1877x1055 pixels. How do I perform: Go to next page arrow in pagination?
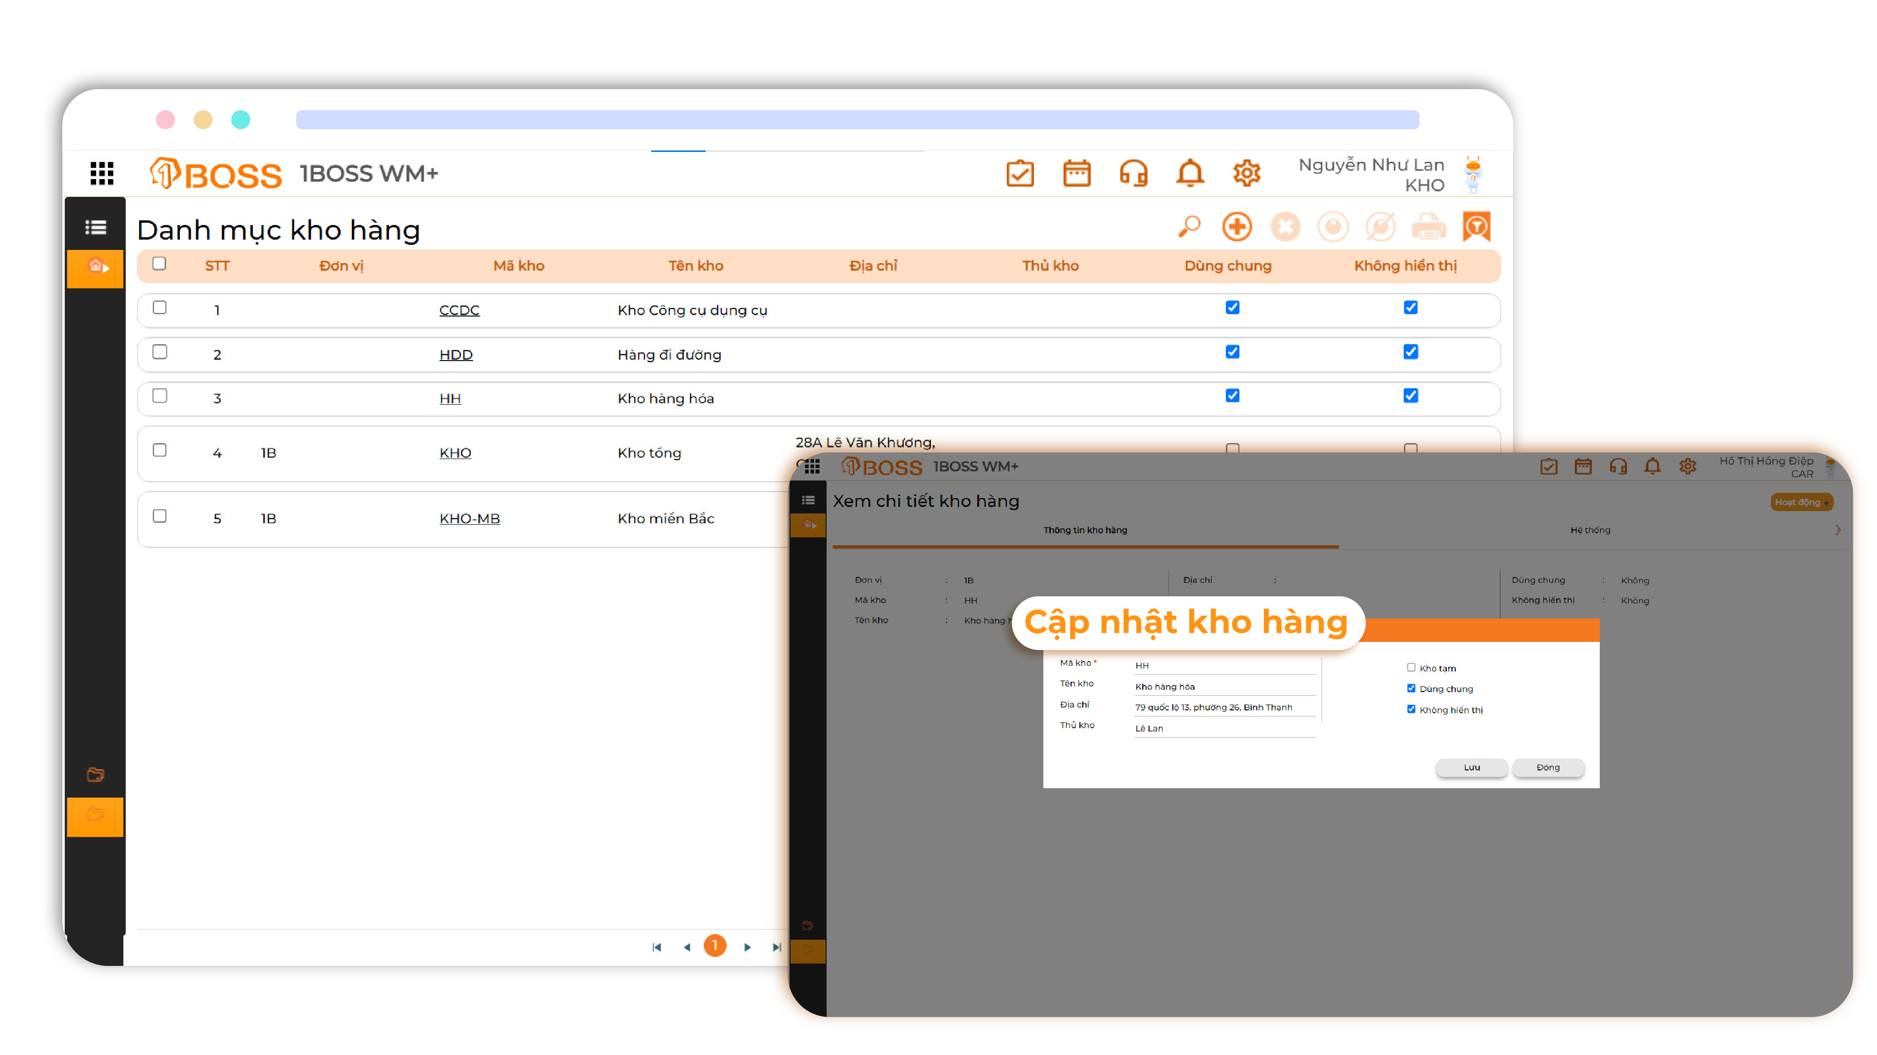click(x=747, y=947)
